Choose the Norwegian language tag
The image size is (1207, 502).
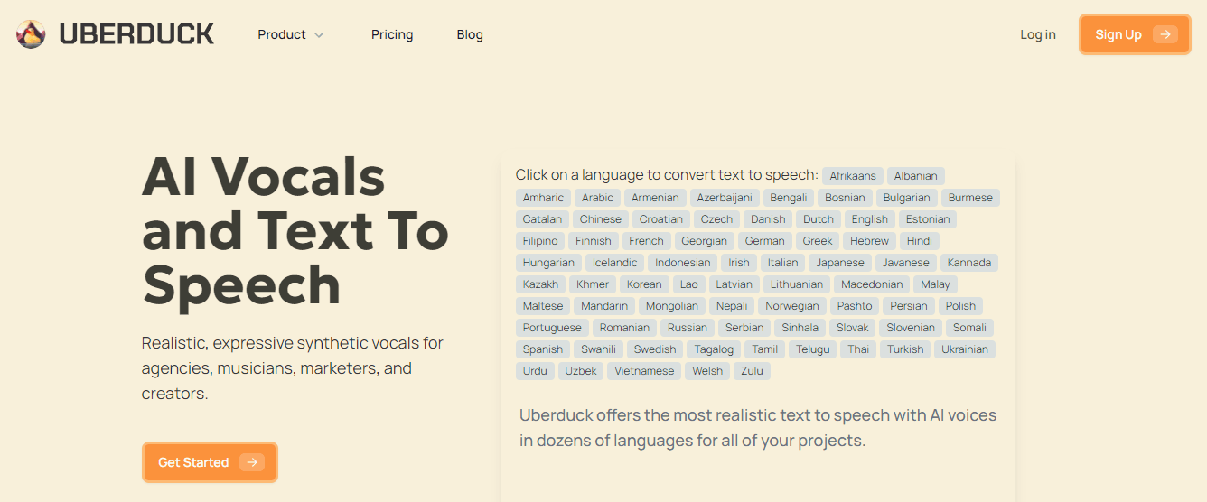point(792,306)
